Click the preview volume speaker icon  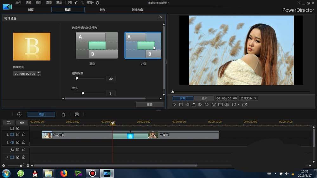tap(226, 105)
